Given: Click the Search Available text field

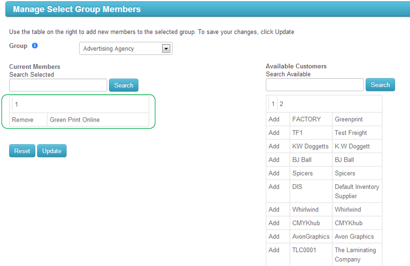Looking at the screenshot, I should [x=315, y=85].
